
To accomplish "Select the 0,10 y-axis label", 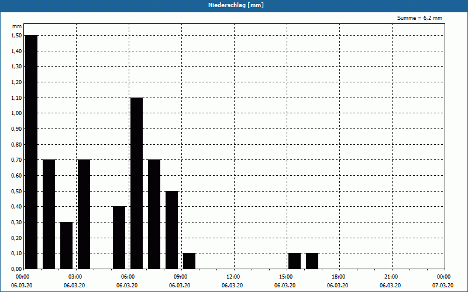I will (16, 253).
